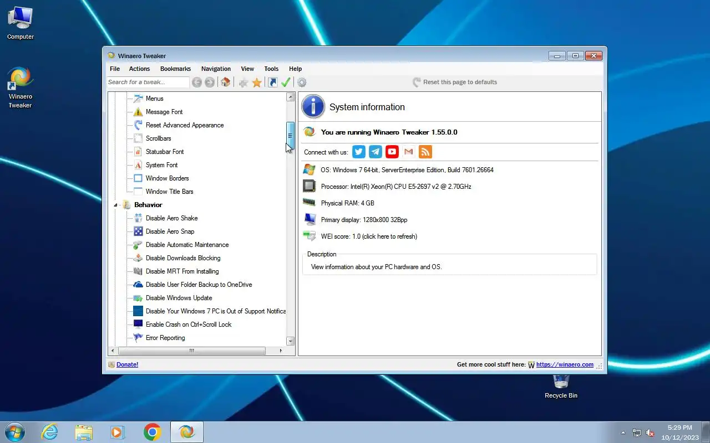This screenshot has height=443, width=710.
Task: Select Windows 7 Out of Support Notification item
Action: pos(216,311)
